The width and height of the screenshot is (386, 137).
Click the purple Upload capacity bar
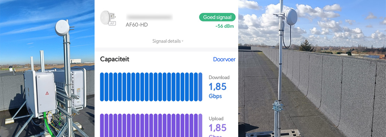[151, 125]
